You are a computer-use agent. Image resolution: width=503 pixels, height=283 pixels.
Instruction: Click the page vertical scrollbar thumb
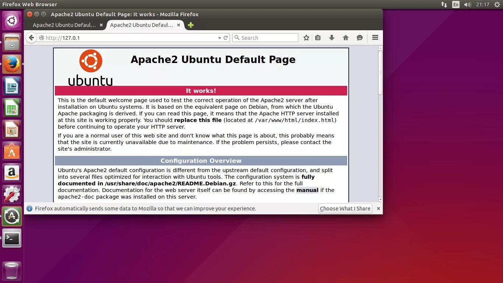click(x=380, y=73)
